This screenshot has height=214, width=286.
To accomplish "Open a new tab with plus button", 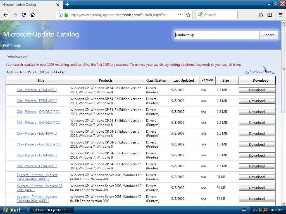I will [x=67, y=4].
